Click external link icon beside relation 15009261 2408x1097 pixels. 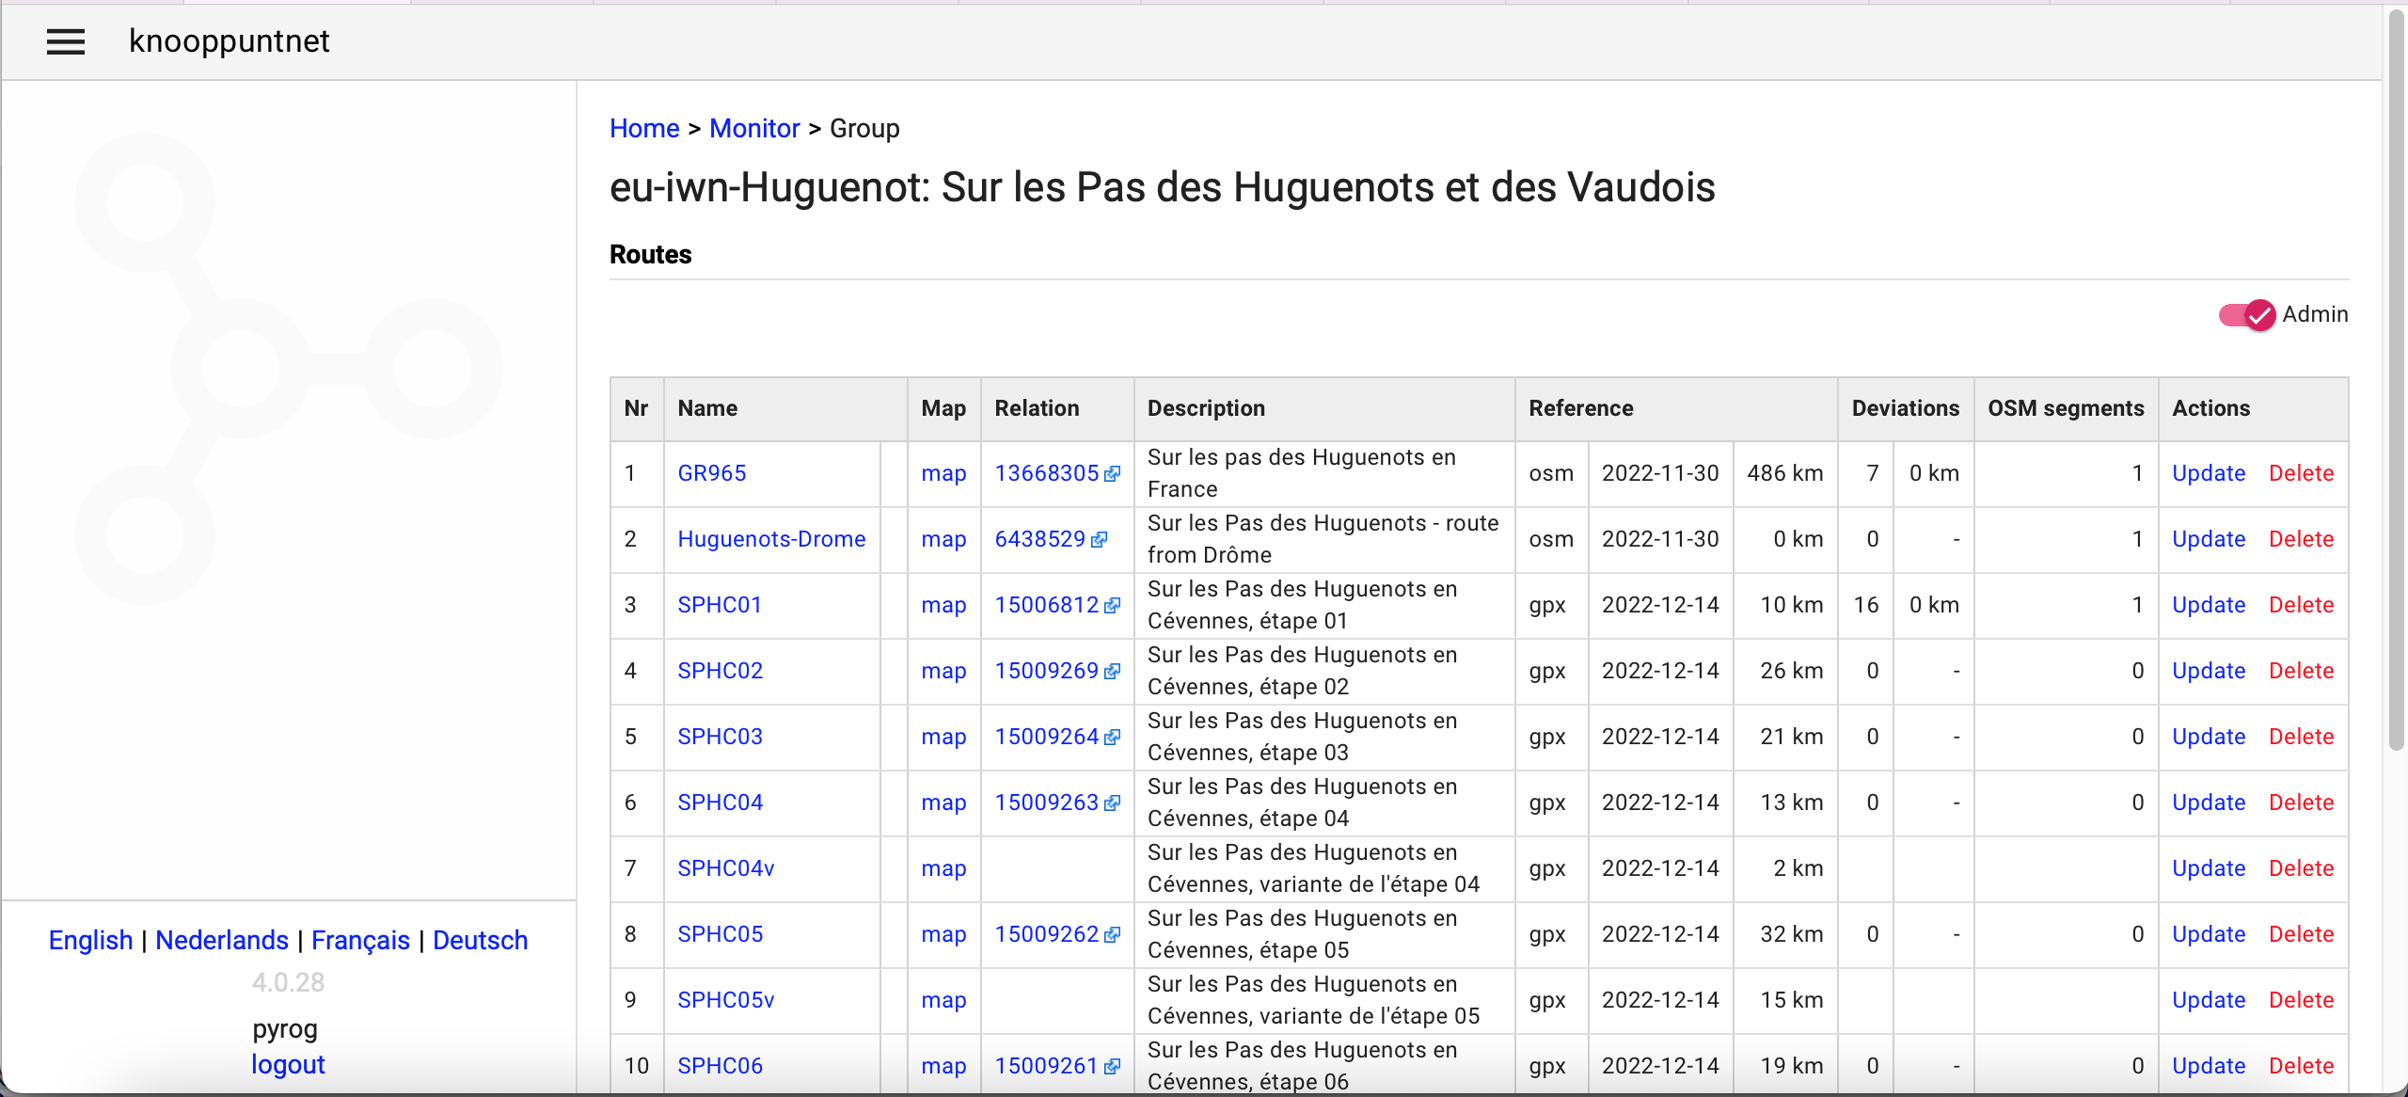point(1113,1067)
